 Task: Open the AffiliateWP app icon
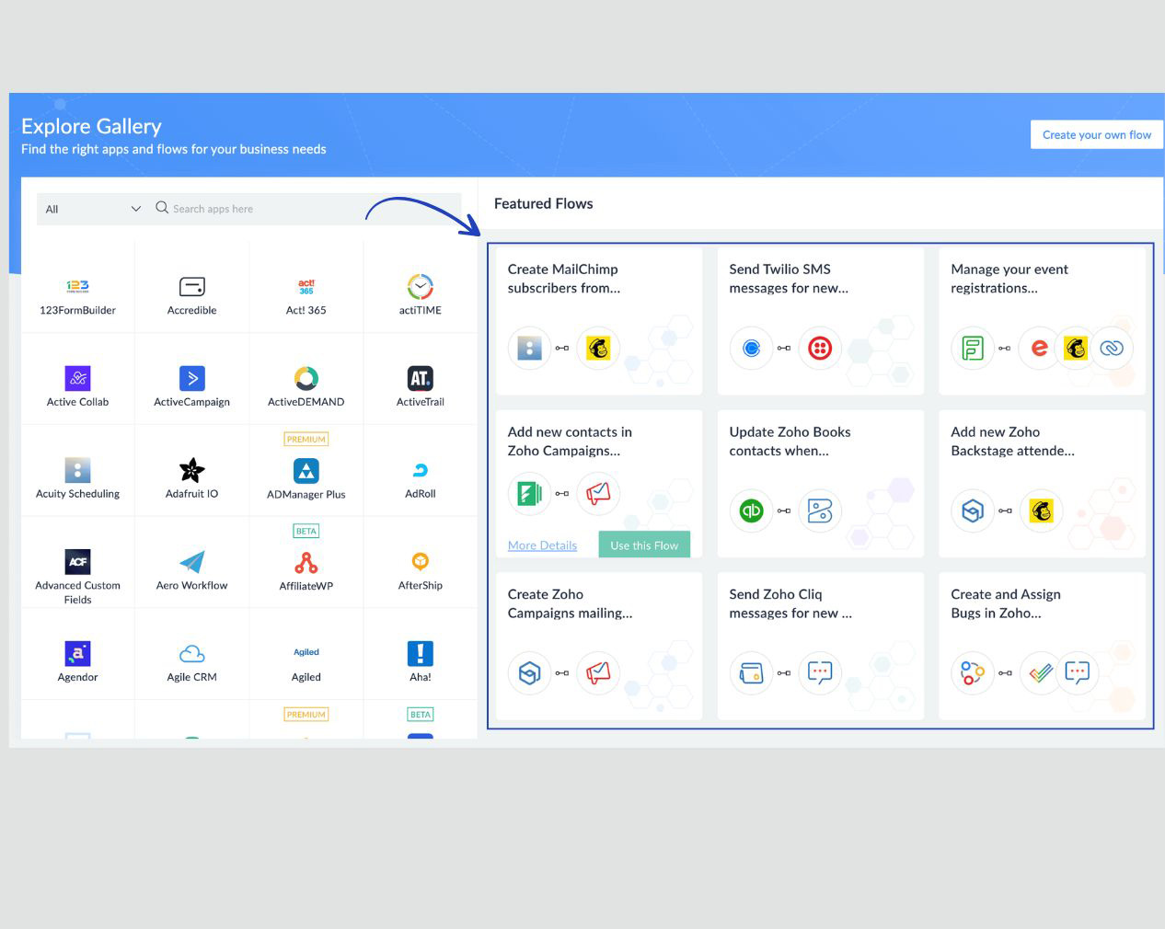point(306,562)
